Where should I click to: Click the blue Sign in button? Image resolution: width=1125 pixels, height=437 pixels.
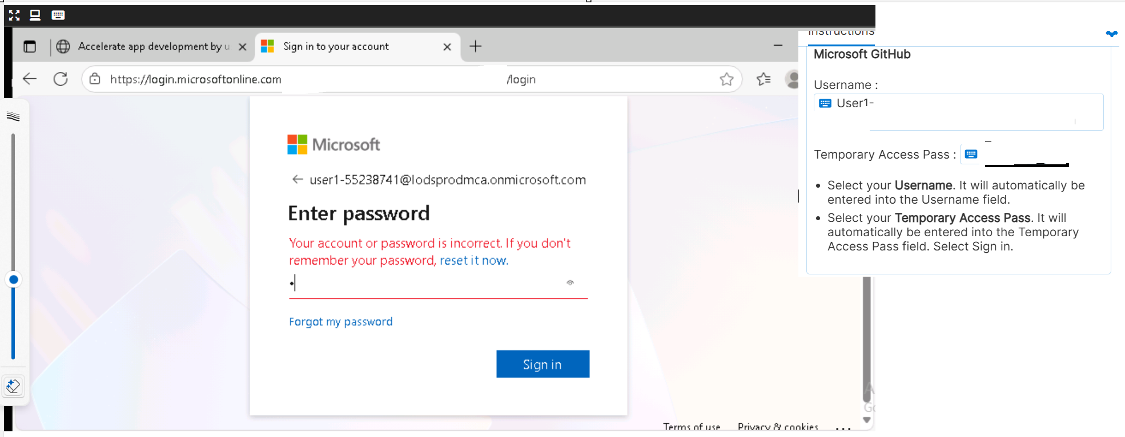(x=543, y=364)
